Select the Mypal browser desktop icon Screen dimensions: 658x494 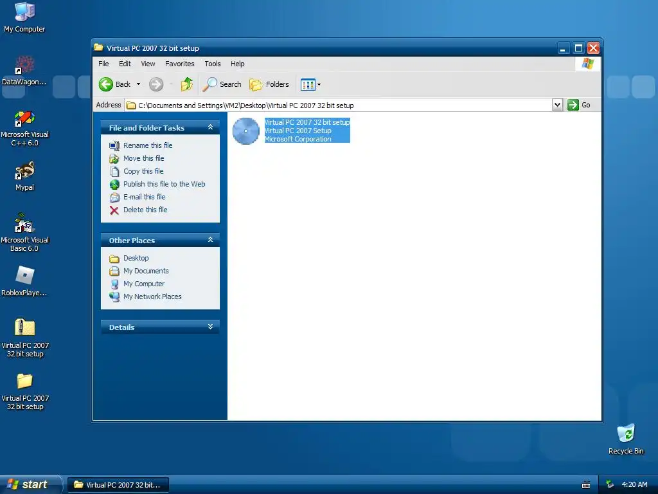[x=24, y=176]
